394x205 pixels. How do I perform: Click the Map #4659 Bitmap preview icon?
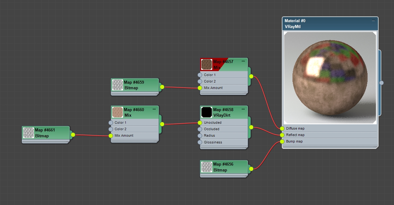pyautogui.click(x=118, y=85)
